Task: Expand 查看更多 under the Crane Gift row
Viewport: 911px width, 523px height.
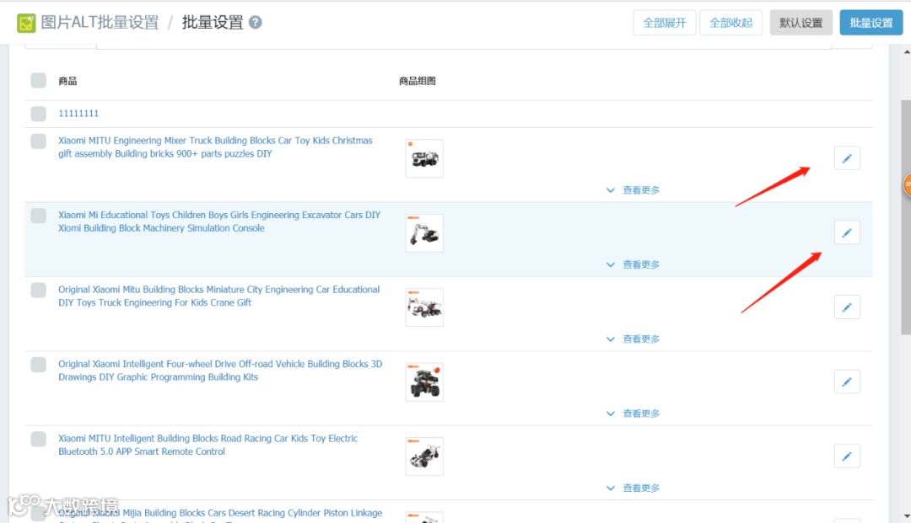Action: pyautogui.click(x=633, y=339)
